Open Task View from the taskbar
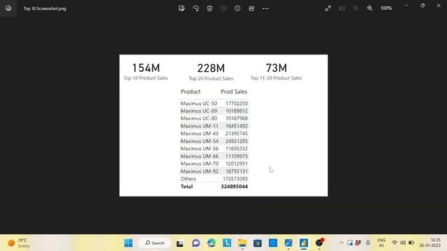 [x=180, y=243]
